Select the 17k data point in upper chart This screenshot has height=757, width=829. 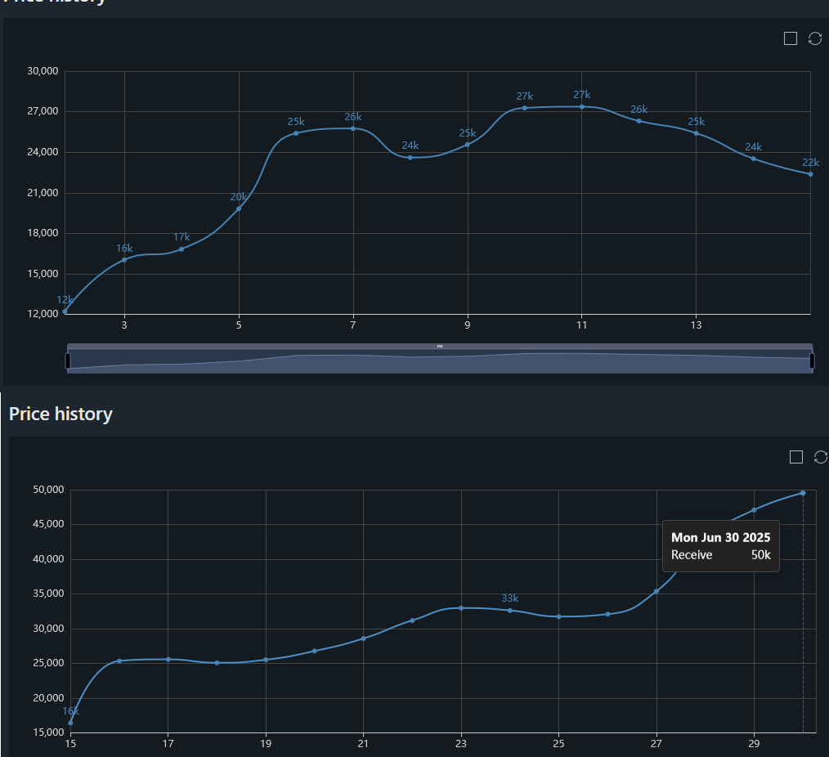181,249
